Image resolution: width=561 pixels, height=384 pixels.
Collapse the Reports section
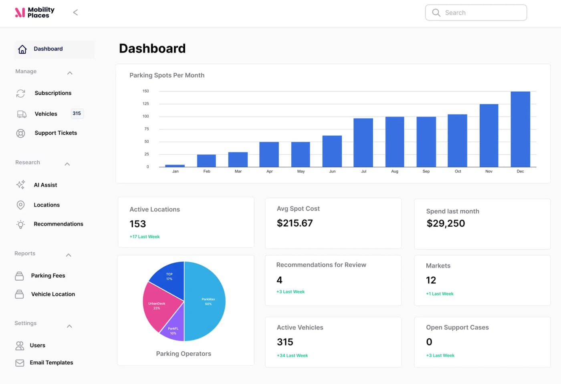click(x=68, y=255)
